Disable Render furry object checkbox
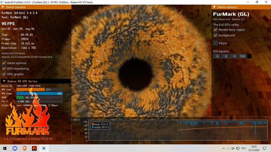 [x=215, y=30]
